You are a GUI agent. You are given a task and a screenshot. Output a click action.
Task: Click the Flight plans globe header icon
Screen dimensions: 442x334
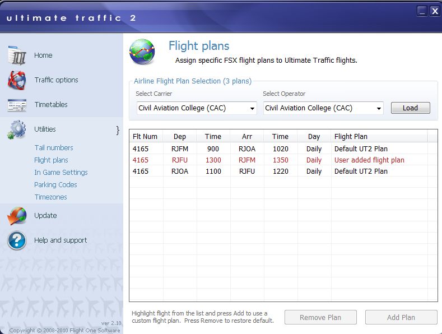142,52
